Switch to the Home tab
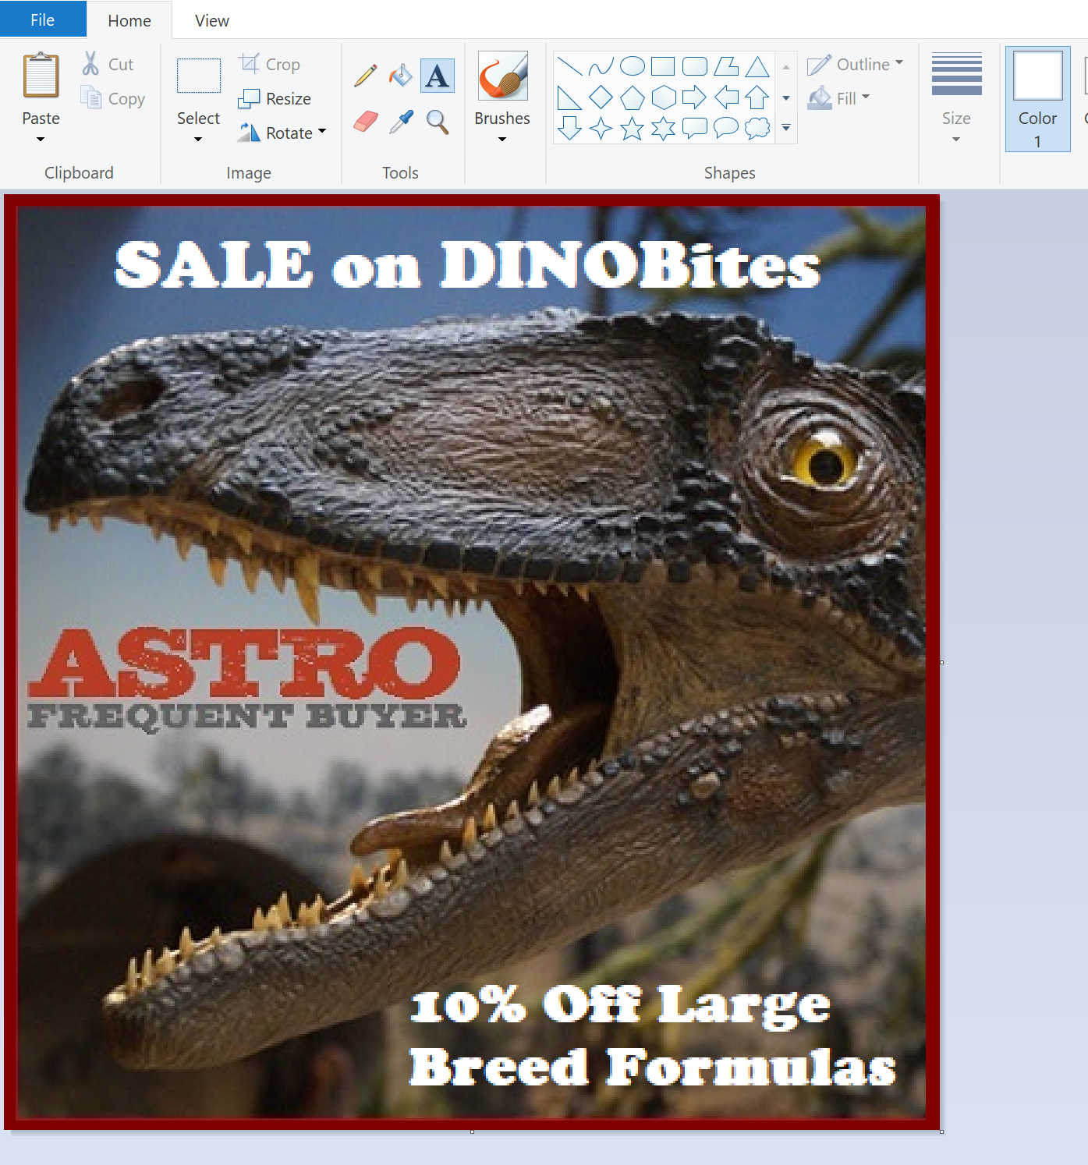1088x1165 pixels. (x=129, y=20)
